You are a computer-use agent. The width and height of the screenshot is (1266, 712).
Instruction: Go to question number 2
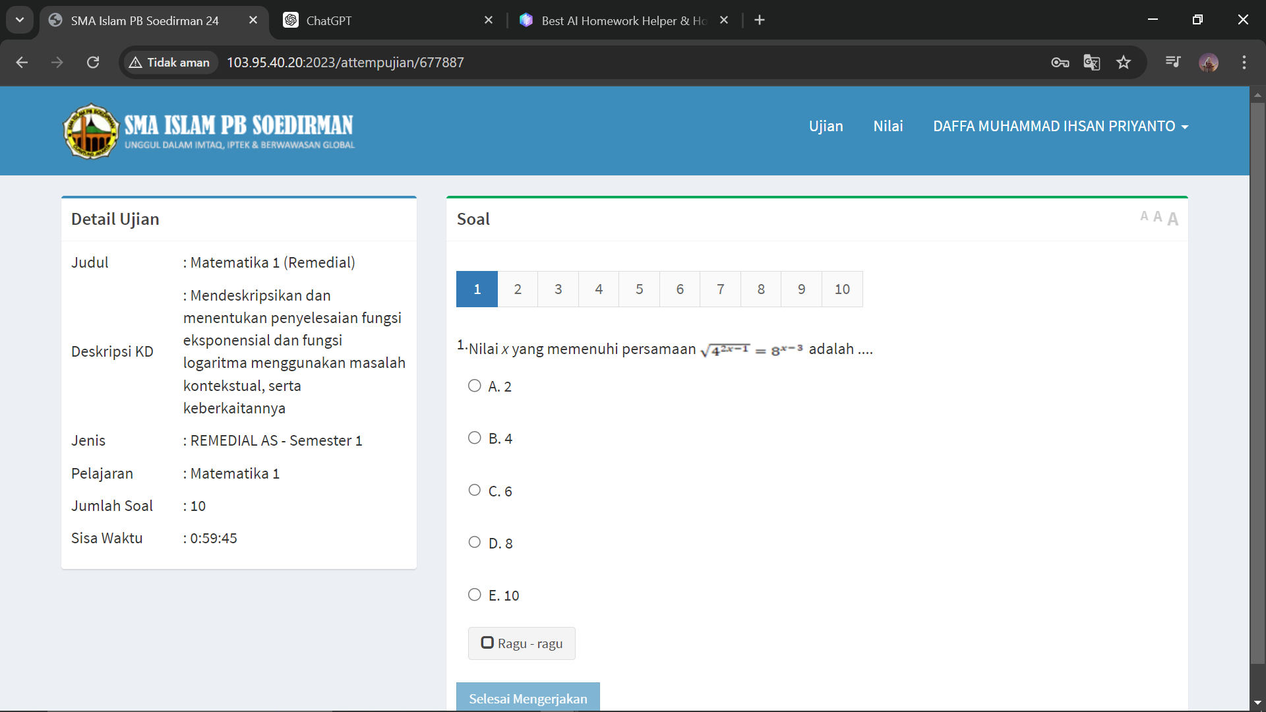click(518, 289)
